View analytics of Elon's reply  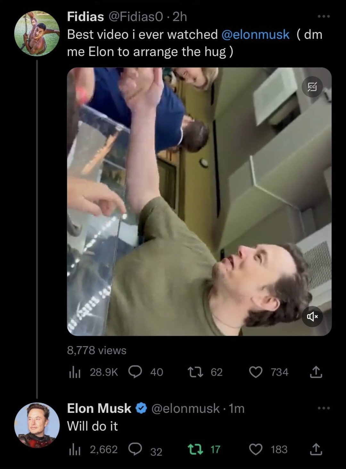pos(74,449)
